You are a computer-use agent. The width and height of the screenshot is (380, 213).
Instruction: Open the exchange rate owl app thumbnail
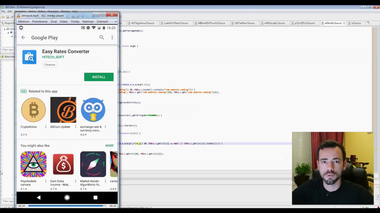click(x=93, y=110)
